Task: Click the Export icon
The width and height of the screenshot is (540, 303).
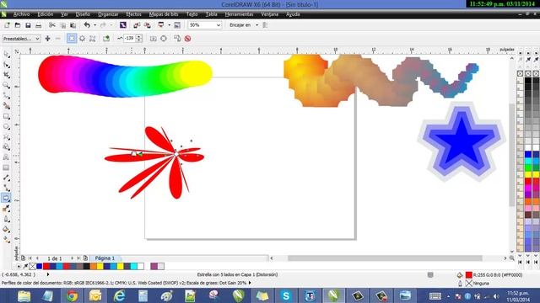Action: click(148, 25)
